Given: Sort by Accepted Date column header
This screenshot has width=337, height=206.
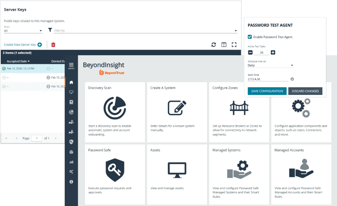Looking at the screenshot, I should (x=18, y=61).
